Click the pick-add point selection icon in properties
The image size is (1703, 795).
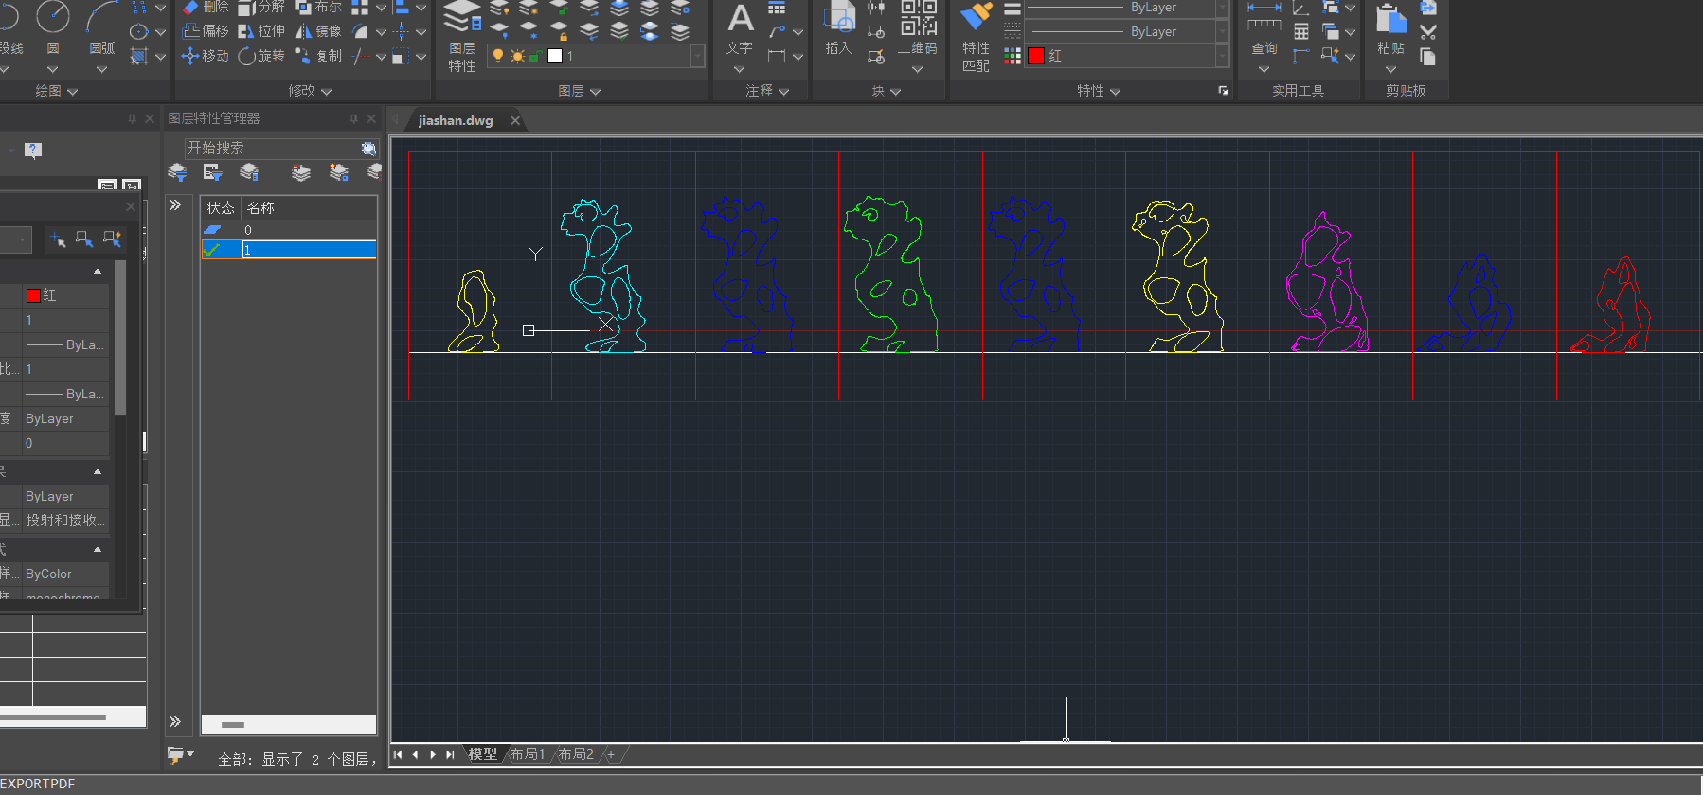[x=58, y=239]
